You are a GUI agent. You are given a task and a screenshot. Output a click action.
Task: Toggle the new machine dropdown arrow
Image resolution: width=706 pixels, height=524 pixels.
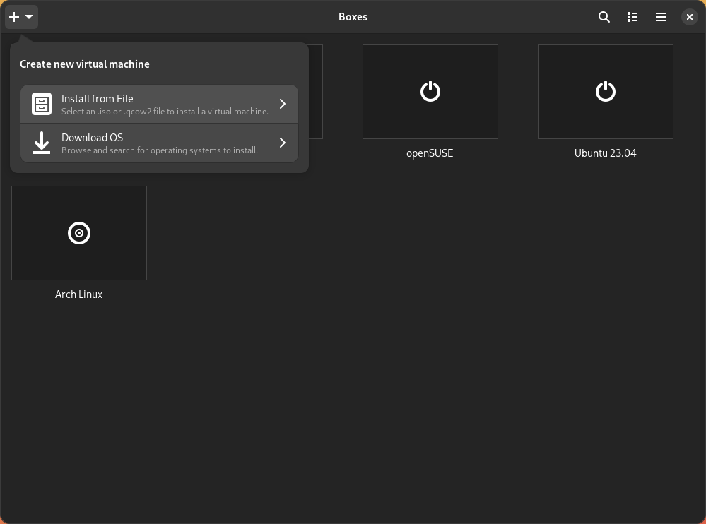[29, 17]
